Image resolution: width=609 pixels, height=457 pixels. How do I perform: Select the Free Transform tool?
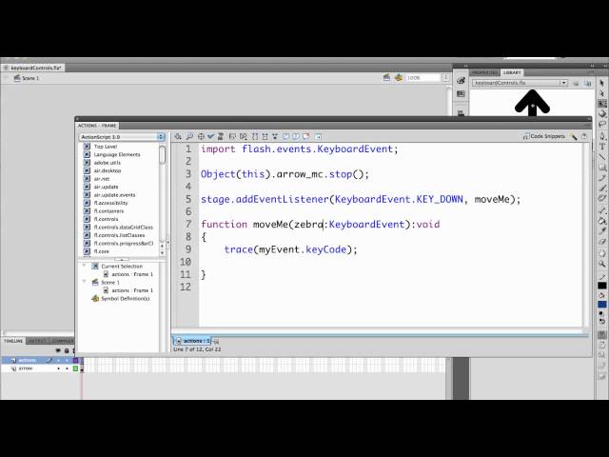coord(602,104)
